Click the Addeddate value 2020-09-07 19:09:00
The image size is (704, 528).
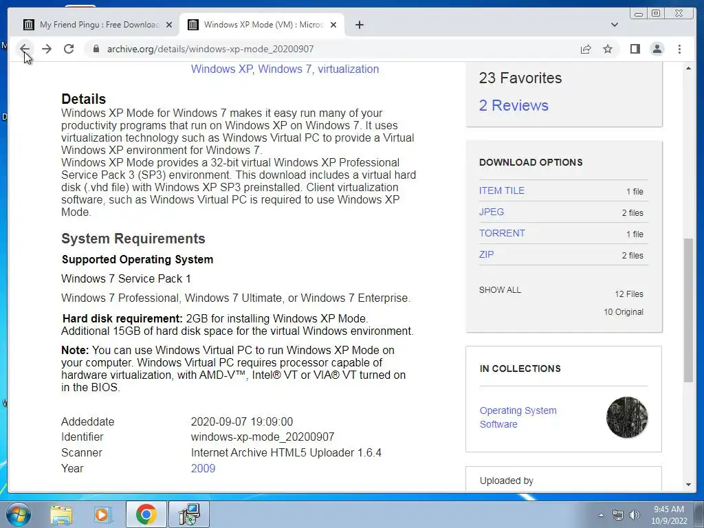[241, 421]
